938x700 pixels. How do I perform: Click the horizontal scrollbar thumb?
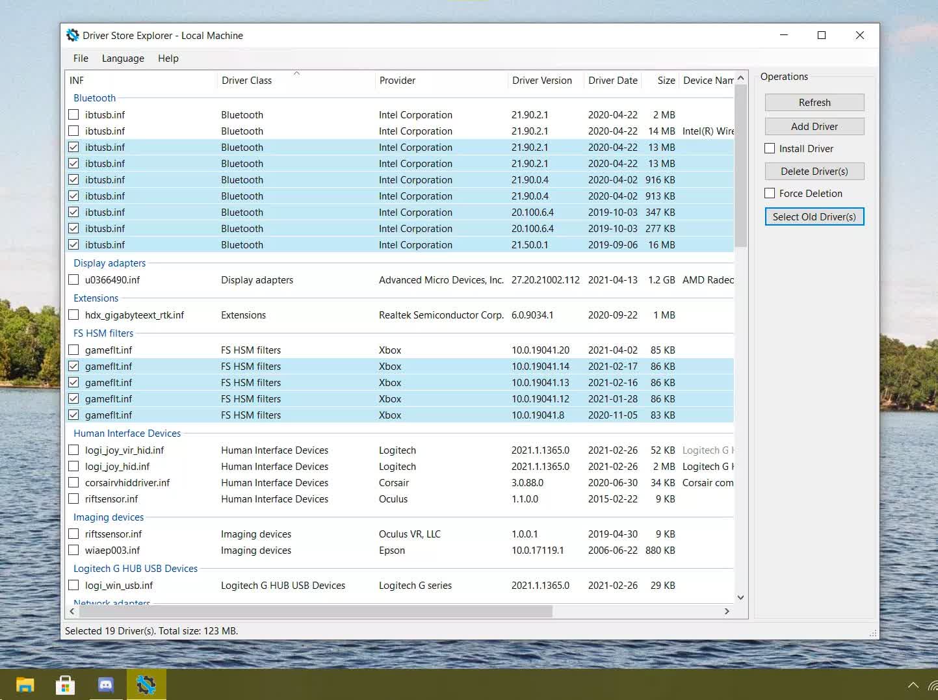click(x=315, y=611)
